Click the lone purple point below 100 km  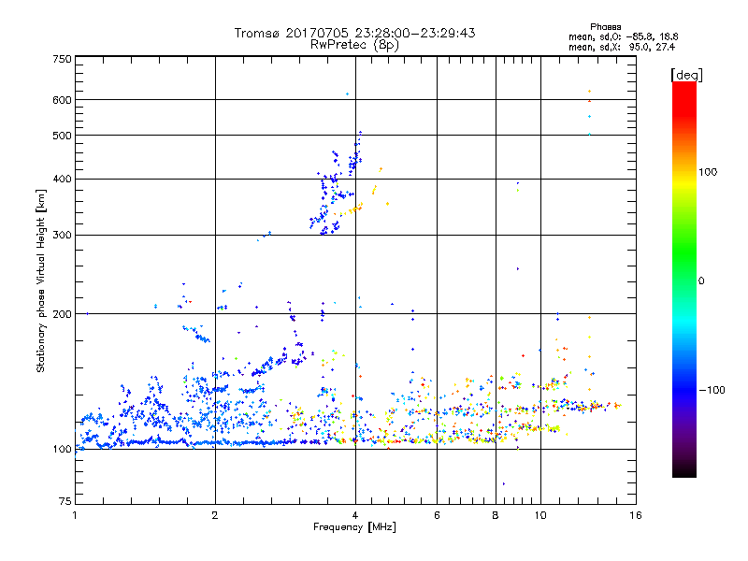pyautogui.click(x=504, y=483)
